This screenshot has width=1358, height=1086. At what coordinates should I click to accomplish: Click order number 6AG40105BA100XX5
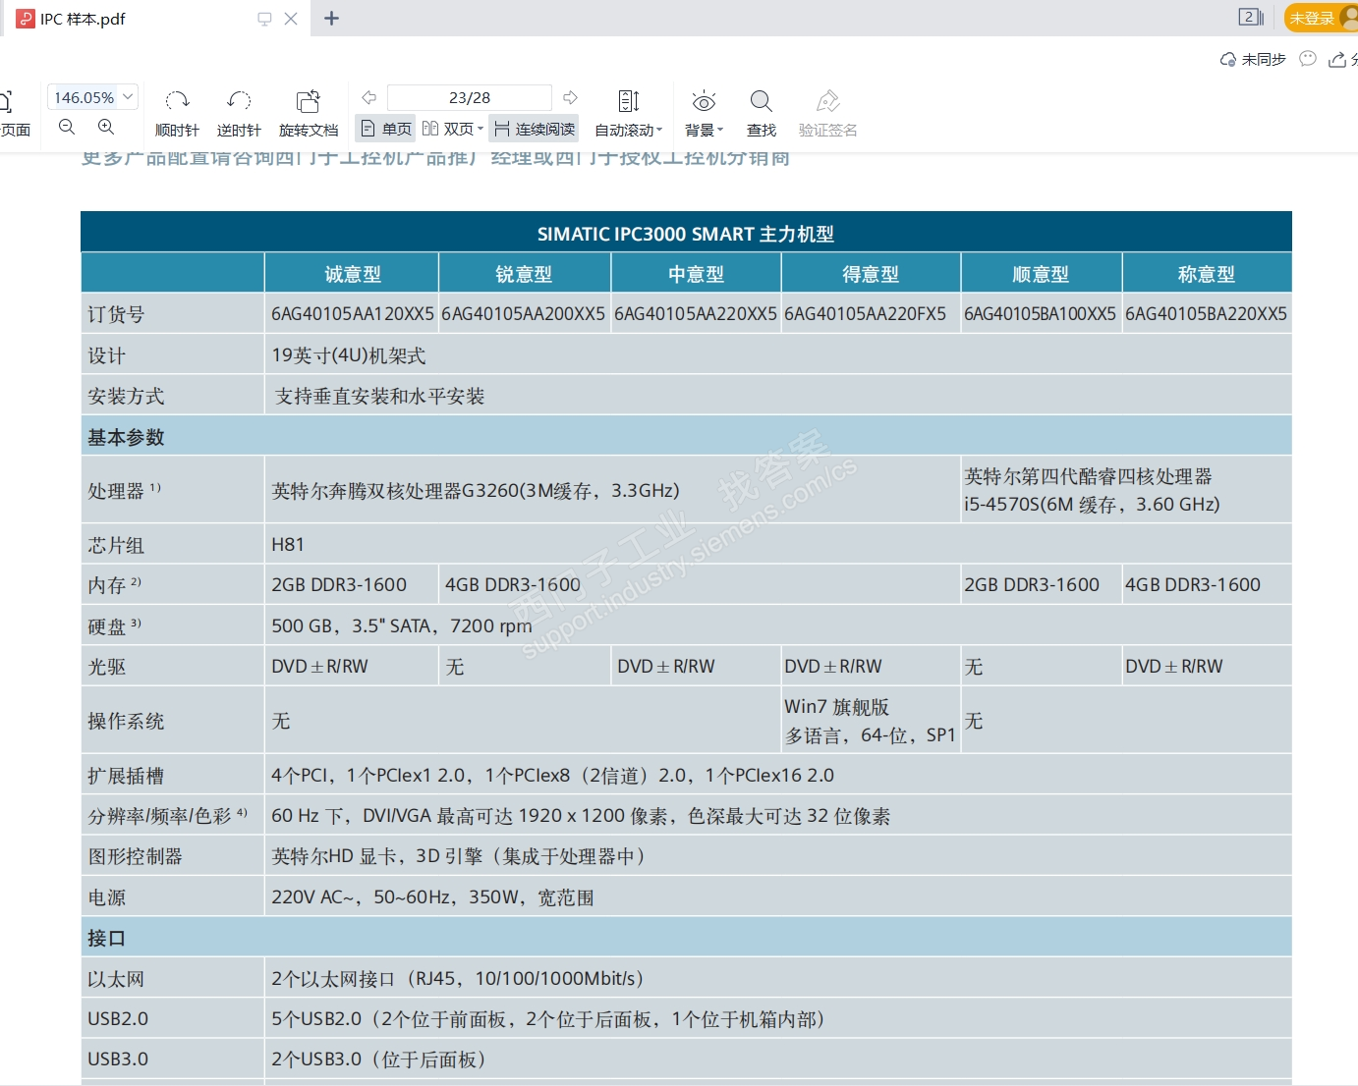tap(1040, 314)
